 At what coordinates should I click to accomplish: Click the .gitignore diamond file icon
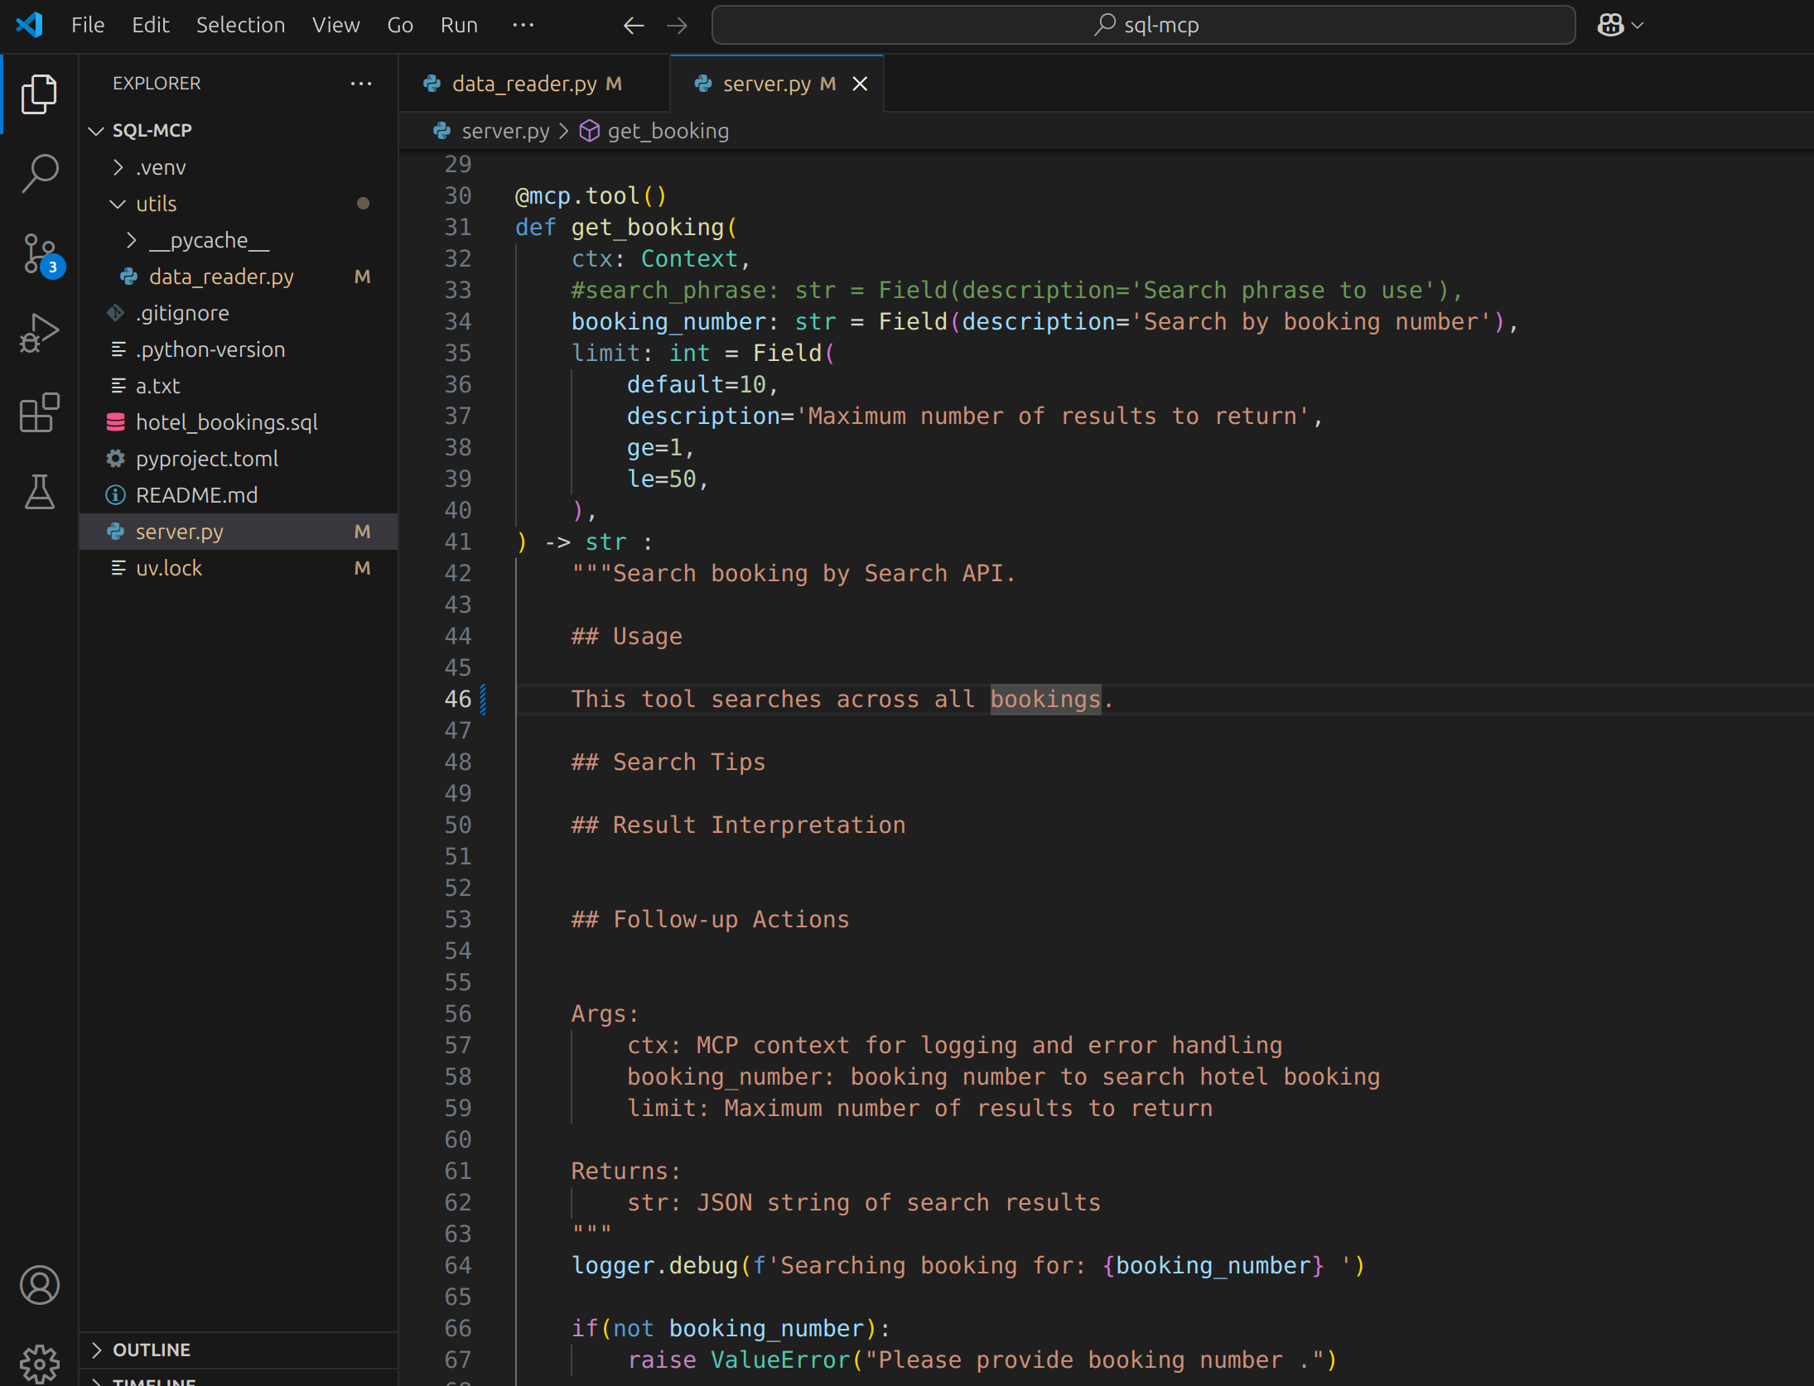pyautogui.click(x=116, y=313)
